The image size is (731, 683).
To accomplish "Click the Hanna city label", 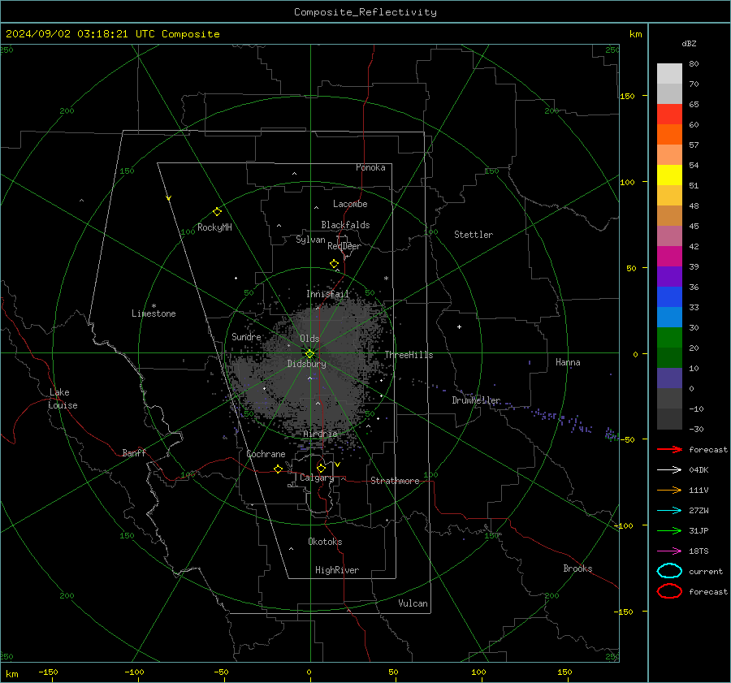I will click(x=568, y=362).
